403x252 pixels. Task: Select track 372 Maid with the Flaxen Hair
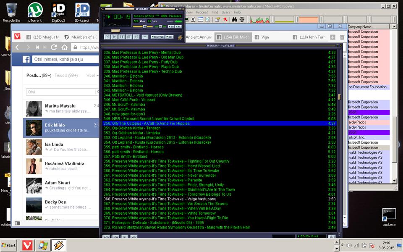(219, 227)
